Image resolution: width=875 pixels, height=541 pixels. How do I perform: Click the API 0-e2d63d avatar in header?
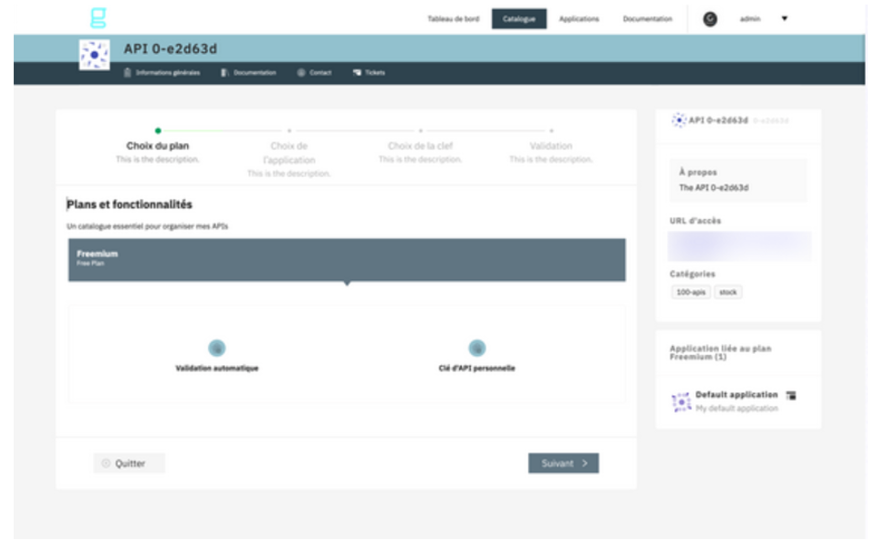coord(94,55)
